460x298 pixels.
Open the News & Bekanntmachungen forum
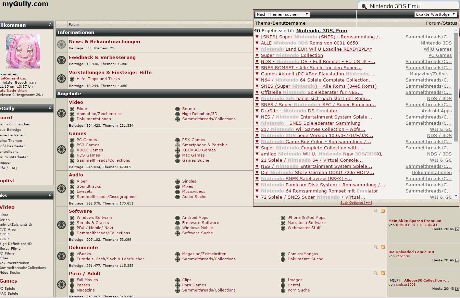[104, 41]
